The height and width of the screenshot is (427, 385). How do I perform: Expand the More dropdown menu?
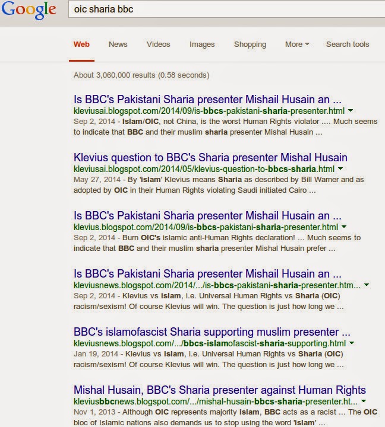(x=297, y=44)
